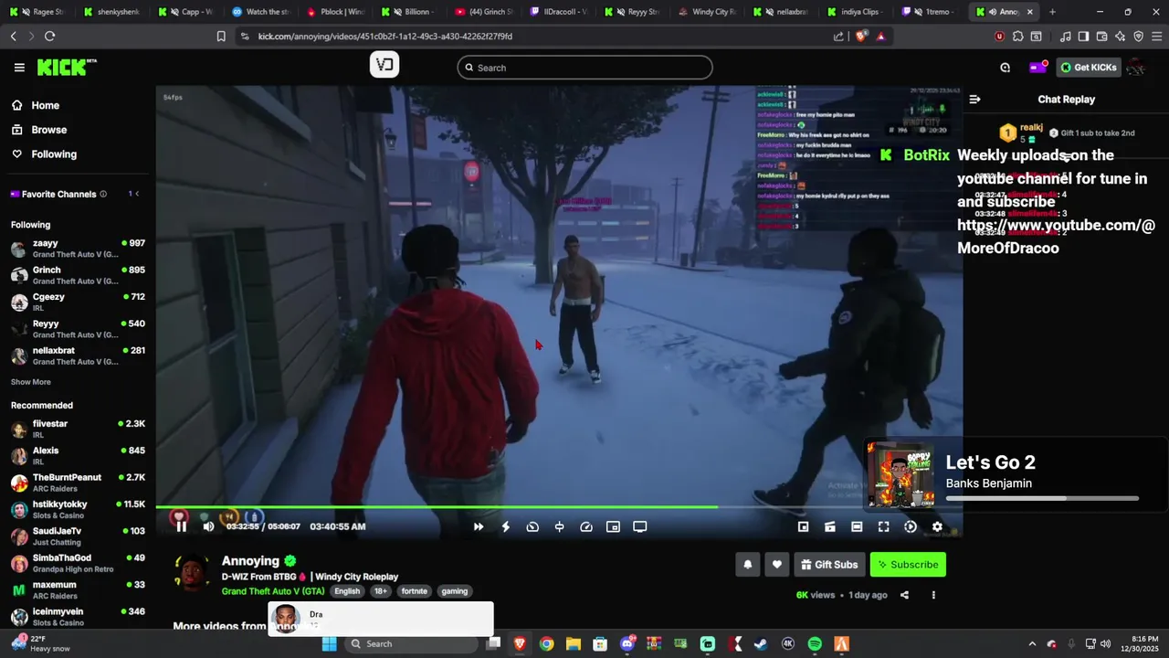Open Steam from the taskbar
Viewport: 1169px width, 658px height.
click(x=761, y=644)
